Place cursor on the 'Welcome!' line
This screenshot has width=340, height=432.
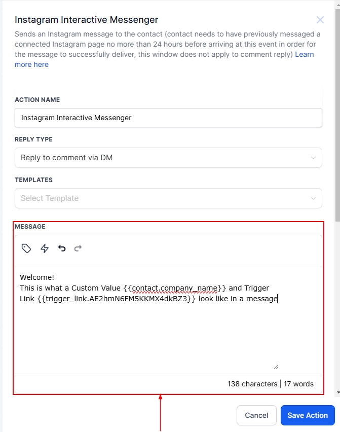(37, 277)
